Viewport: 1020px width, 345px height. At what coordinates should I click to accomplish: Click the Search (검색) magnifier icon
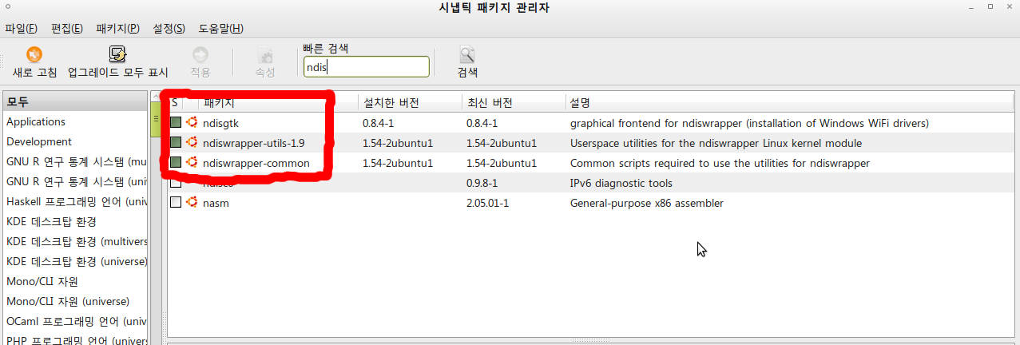pos(467,54)
